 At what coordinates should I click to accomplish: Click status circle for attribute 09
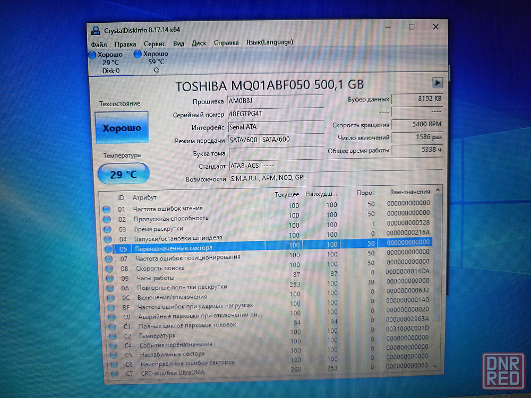(x=110, y=279)
